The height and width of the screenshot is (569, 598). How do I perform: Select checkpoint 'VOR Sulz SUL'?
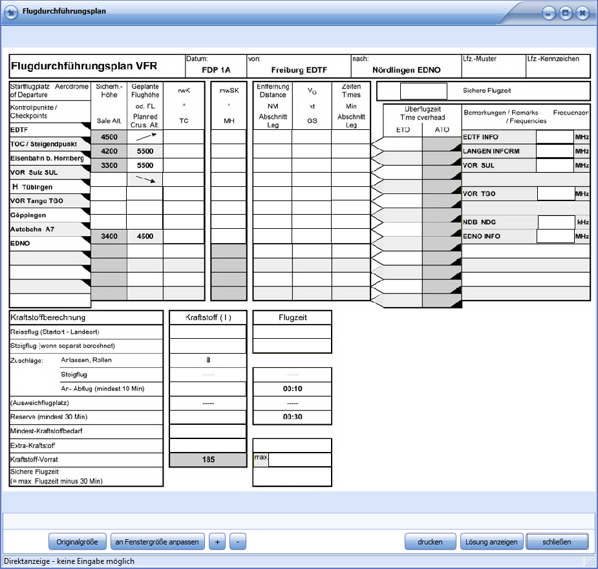click(34, 173)
